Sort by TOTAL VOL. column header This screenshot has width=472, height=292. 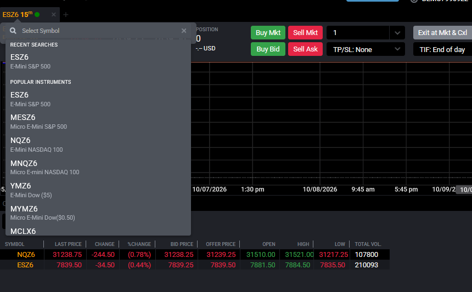368,244
